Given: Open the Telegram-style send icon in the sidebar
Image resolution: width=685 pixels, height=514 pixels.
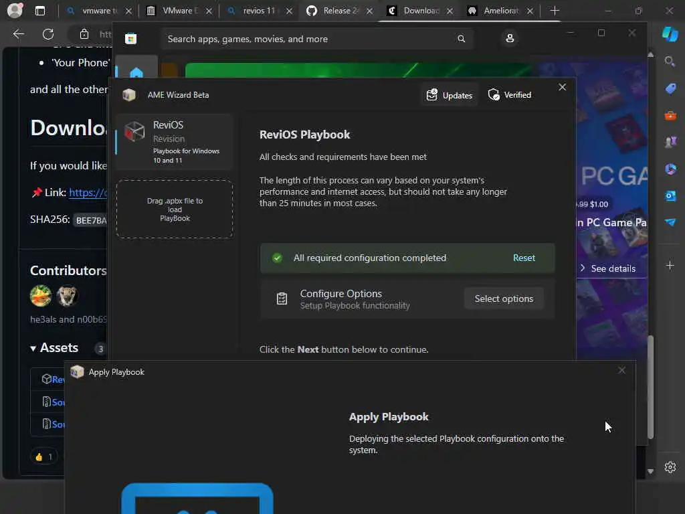Looking at the screenshot, I should pyautogui.click(x=670, y=222).
